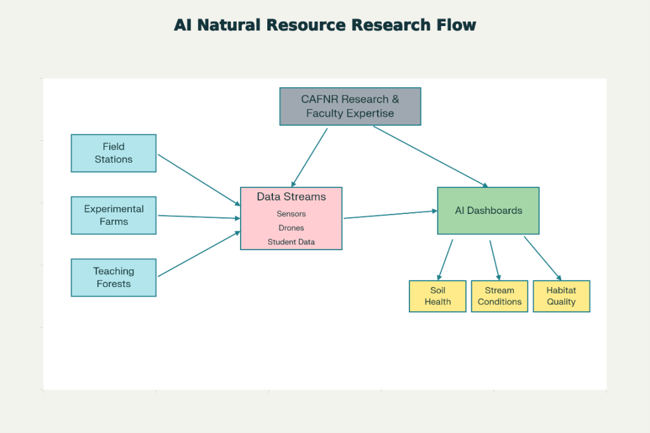Click the Stream Conditions box
The image size is (650, 433).
[500, 296]
